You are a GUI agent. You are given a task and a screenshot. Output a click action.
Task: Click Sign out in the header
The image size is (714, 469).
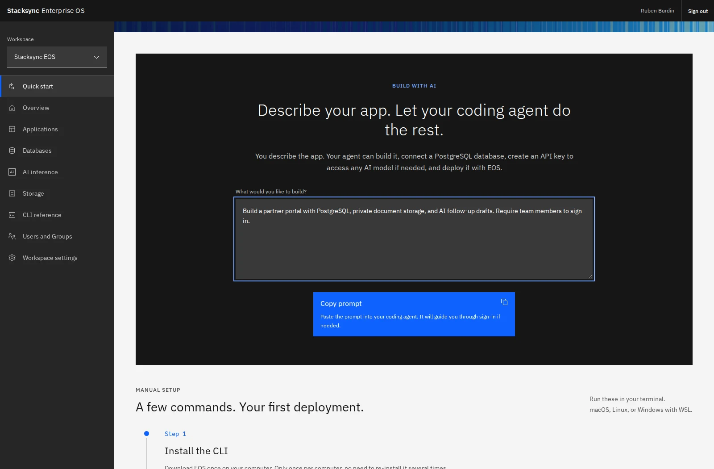point(697,11)
